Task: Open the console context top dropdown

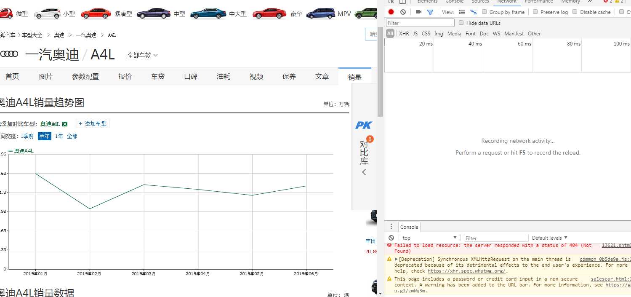Action: click(x=429, y=238)
